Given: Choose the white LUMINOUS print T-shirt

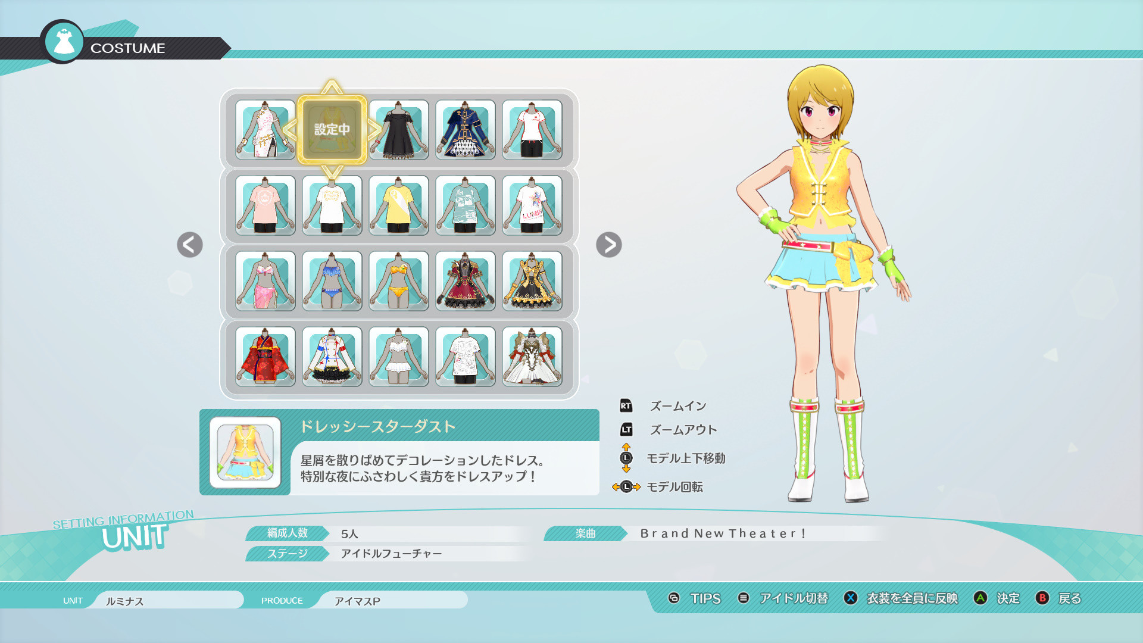Looking at the screenshot, I should [x=532, y=205].
